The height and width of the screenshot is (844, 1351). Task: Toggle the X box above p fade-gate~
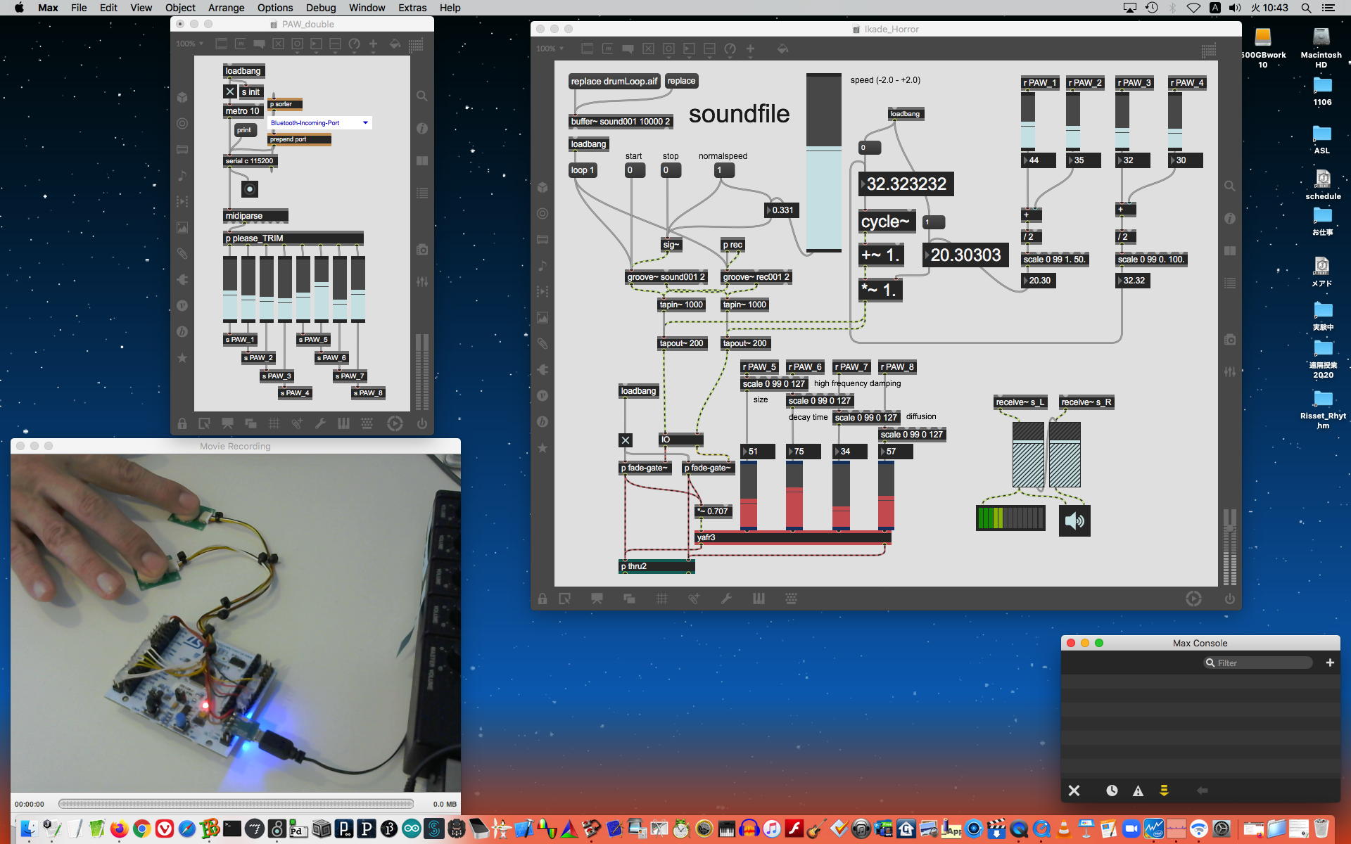click(625, 440)
